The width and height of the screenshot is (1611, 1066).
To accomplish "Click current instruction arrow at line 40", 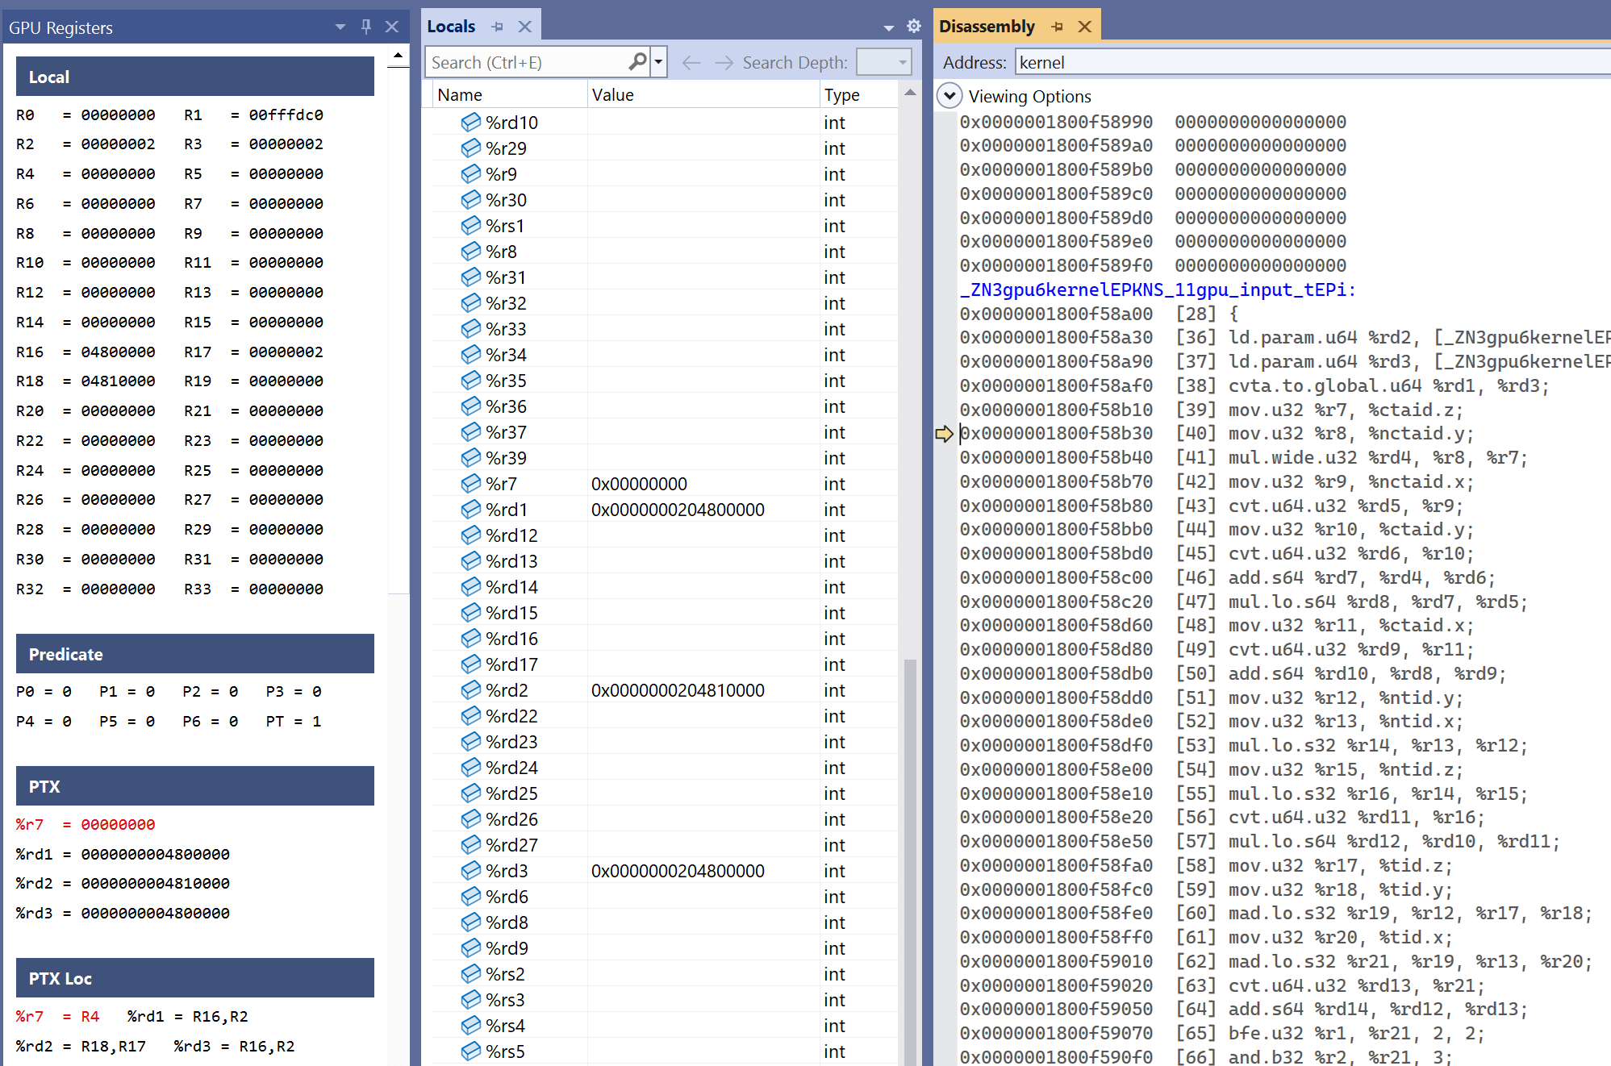I will (x=944, y=434).
